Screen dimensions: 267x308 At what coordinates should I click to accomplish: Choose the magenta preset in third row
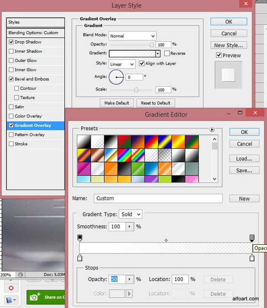pos(84,169)
